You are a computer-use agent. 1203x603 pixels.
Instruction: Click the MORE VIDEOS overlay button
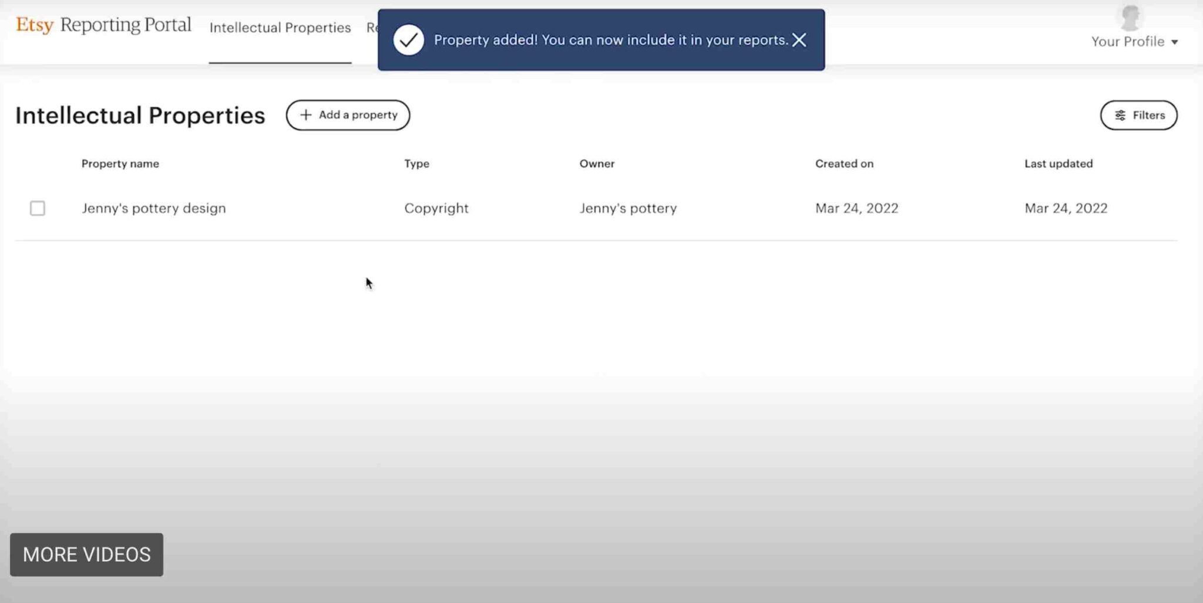(86, 554)
